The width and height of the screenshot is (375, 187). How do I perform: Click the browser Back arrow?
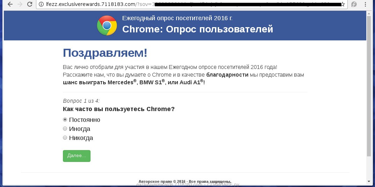click(x=10, y=5)
